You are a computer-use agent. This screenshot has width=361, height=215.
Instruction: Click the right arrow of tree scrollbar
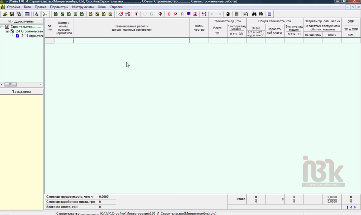[40, 85]
